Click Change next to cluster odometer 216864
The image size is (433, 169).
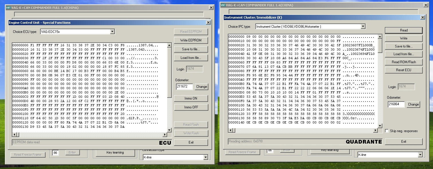click(x=413, y=104)
